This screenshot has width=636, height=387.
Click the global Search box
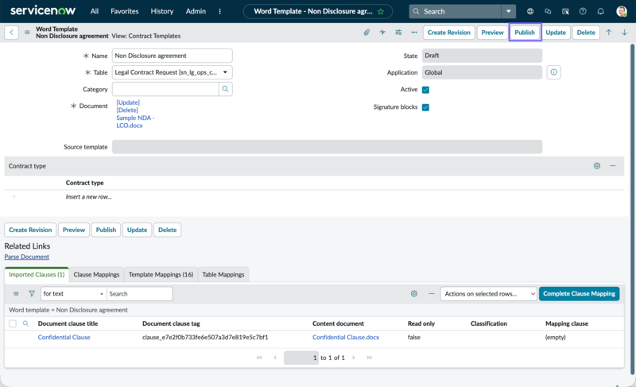click(x=456, y=11)
